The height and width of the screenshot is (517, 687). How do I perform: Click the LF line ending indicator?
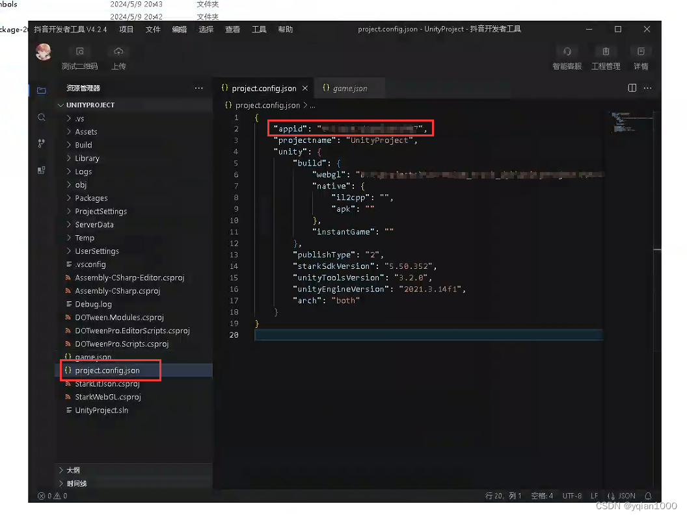point(594,496)
